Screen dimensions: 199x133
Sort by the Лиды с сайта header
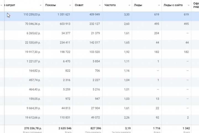coord(173,5)
